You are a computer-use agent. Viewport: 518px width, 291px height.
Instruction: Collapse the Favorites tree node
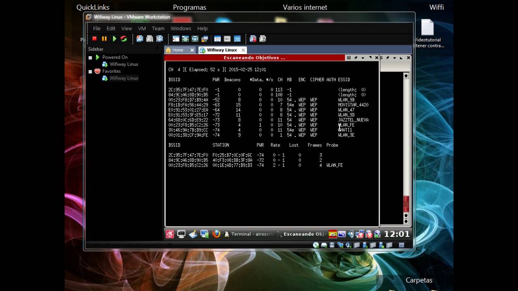tap(90, 72)
